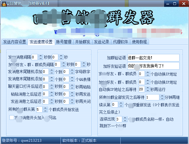Click the 群成员开始发送 number field

39,109
